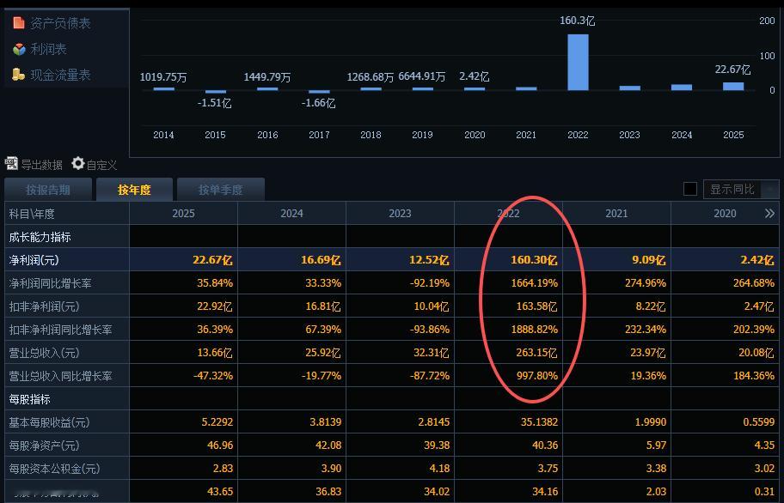The image size is (784, 503).
Task: Click growth rate -92.19% cell
Action: (430, 283)
